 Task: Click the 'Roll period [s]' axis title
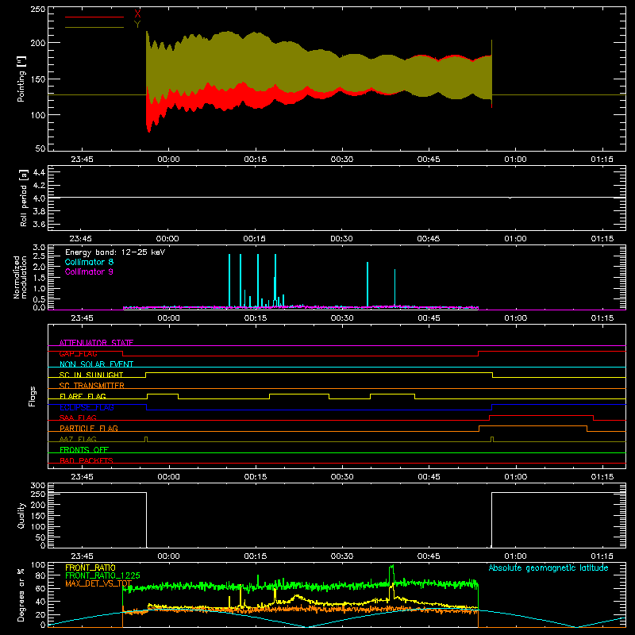click(x=24, y=198)
